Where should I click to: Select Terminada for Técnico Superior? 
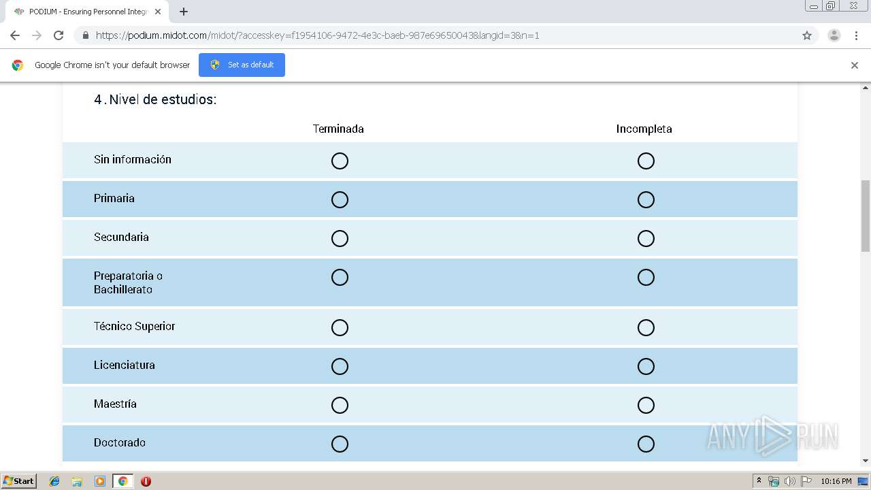[x=340, y=327]
